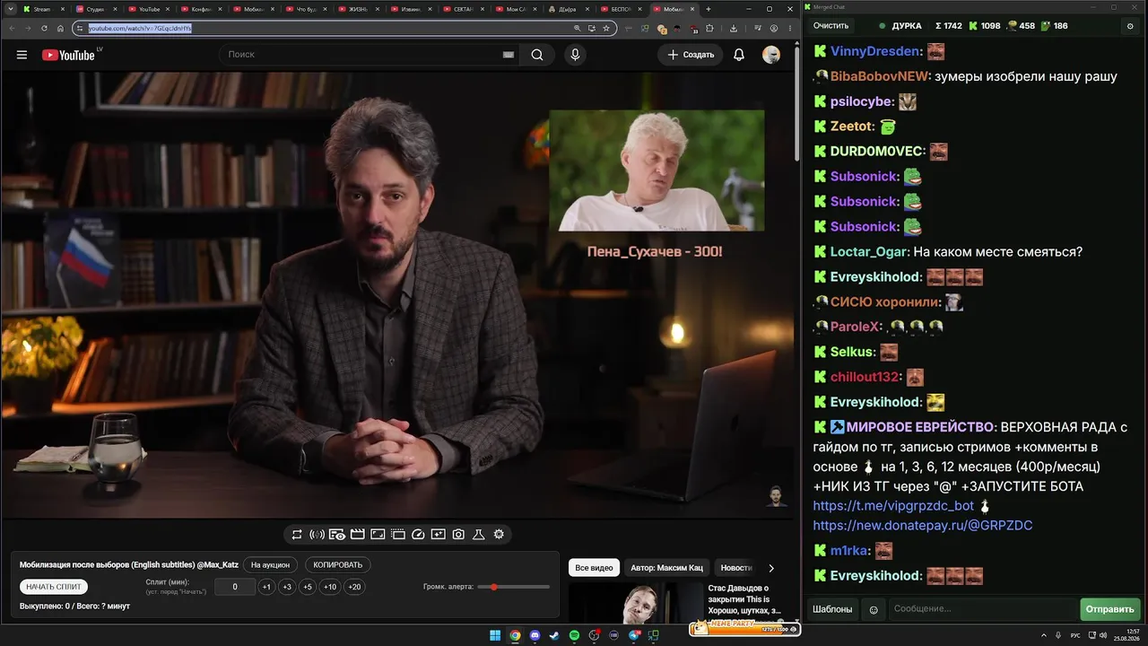Bookmark this page with the star icon
This screenshot has height=646, width=1148.
point(606,28)
